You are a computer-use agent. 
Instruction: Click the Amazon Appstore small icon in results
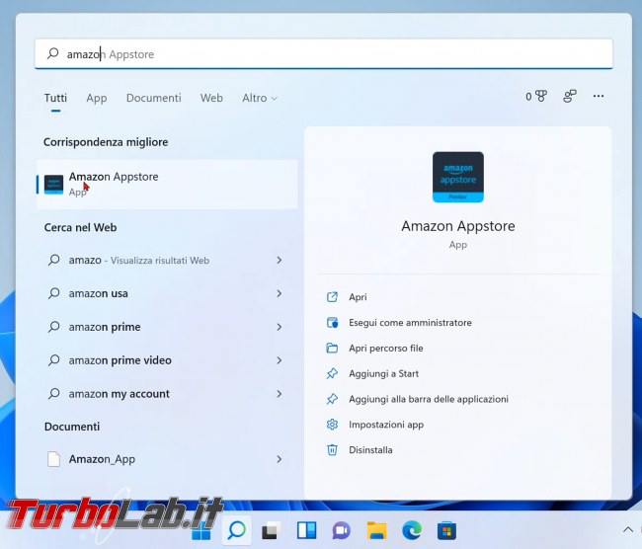[x=53, y=185]
